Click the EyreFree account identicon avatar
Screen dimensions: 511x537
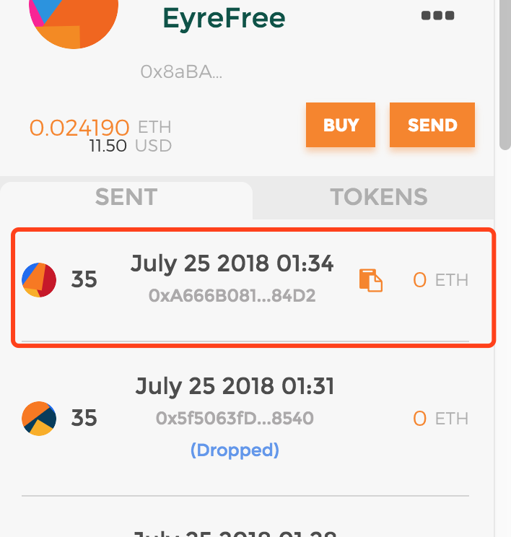74,19
